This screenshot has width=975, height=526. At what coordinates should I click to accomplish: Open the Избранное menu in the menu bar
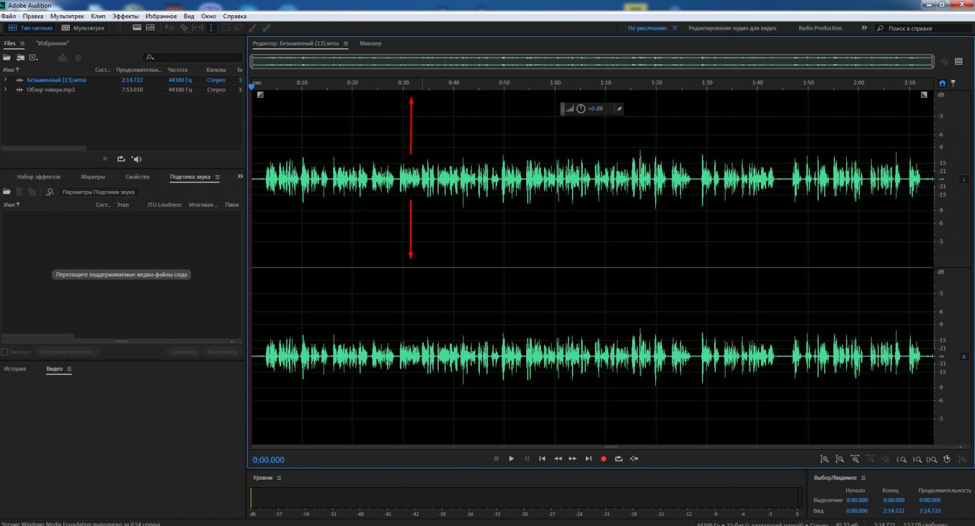pyautogui.click(x=161, y=16)
